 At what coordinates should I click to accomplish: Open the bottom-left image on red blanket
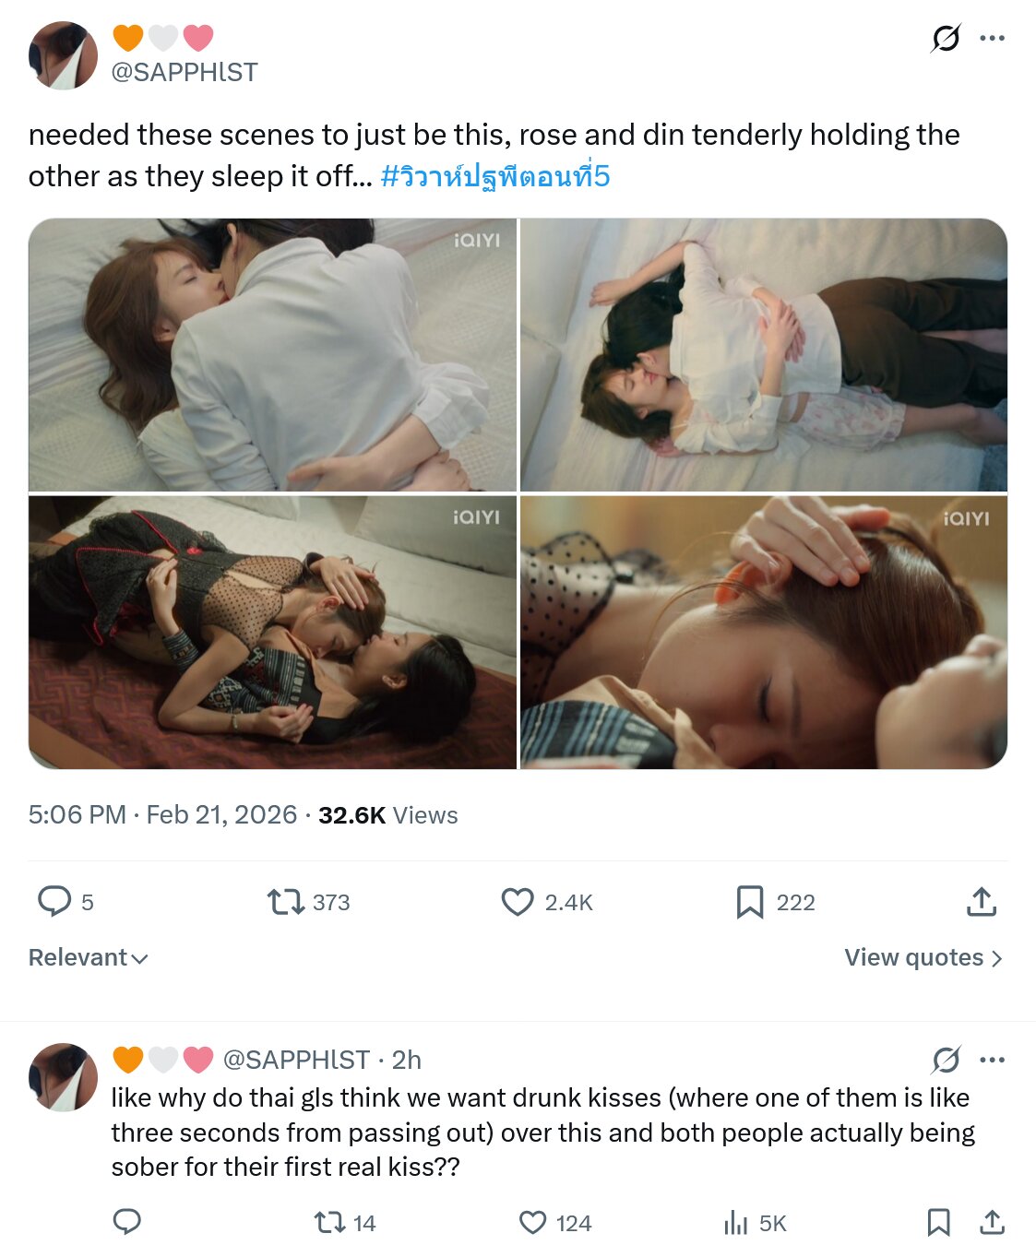(x=273, y=633)
